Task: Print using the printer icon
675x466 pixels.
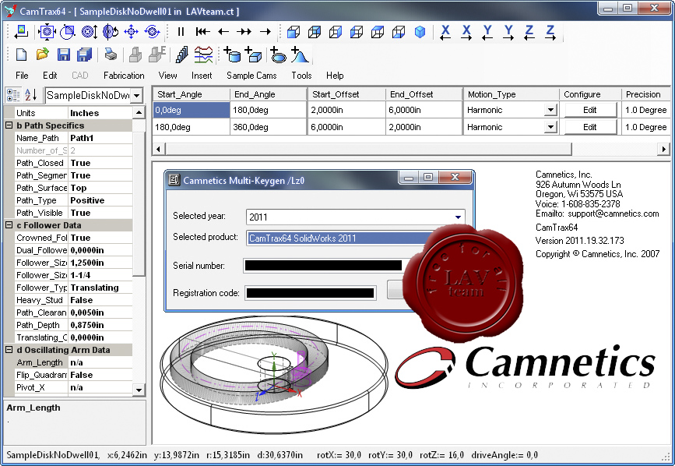Action: 111,55
